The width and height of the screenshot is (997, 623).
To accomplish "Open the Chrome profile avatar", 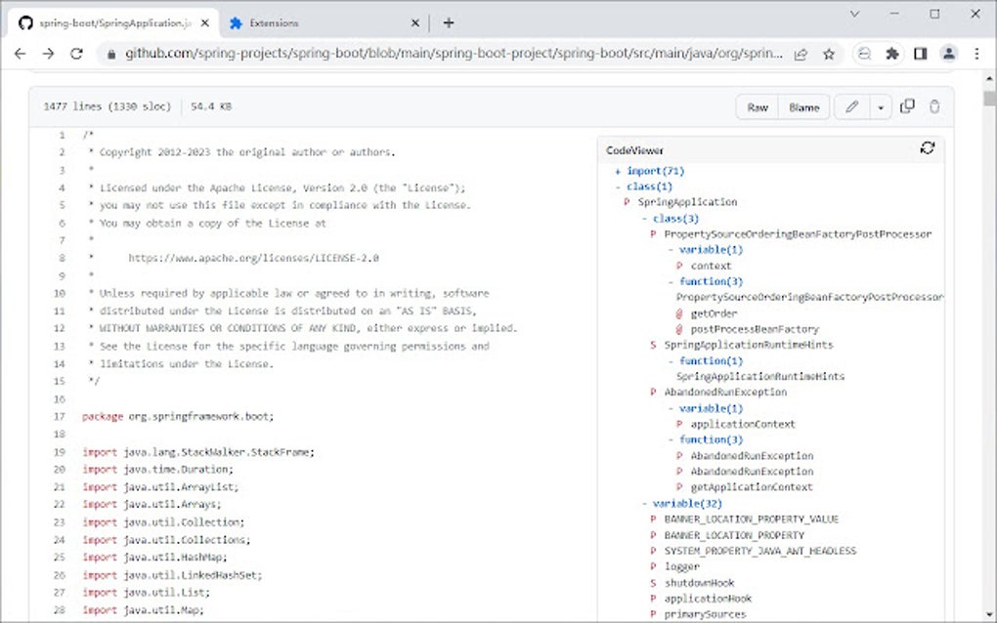I will coord(949,56).
